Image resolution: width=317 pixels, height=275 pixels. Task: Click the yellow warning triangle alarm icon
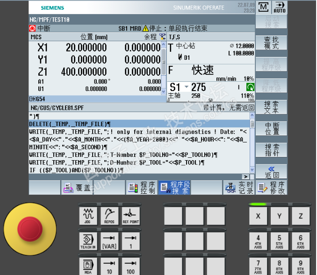pos(145,28)
